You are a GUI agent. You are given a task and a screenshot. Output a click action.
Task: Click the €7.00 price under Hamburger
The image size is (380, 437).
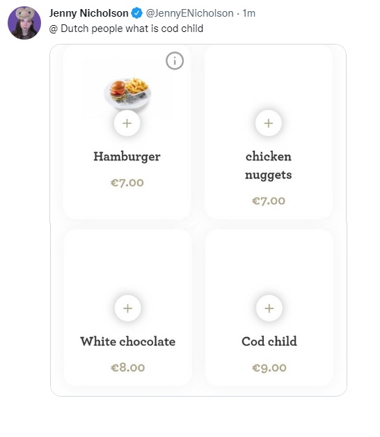click(127, 183)
